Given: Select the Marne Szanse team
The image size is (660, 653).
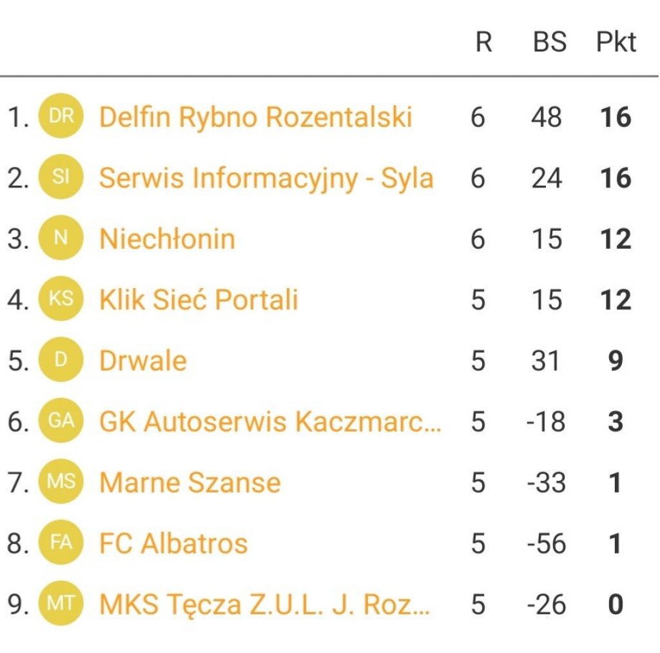Looking at the screenshot, I should coord(189,482).
